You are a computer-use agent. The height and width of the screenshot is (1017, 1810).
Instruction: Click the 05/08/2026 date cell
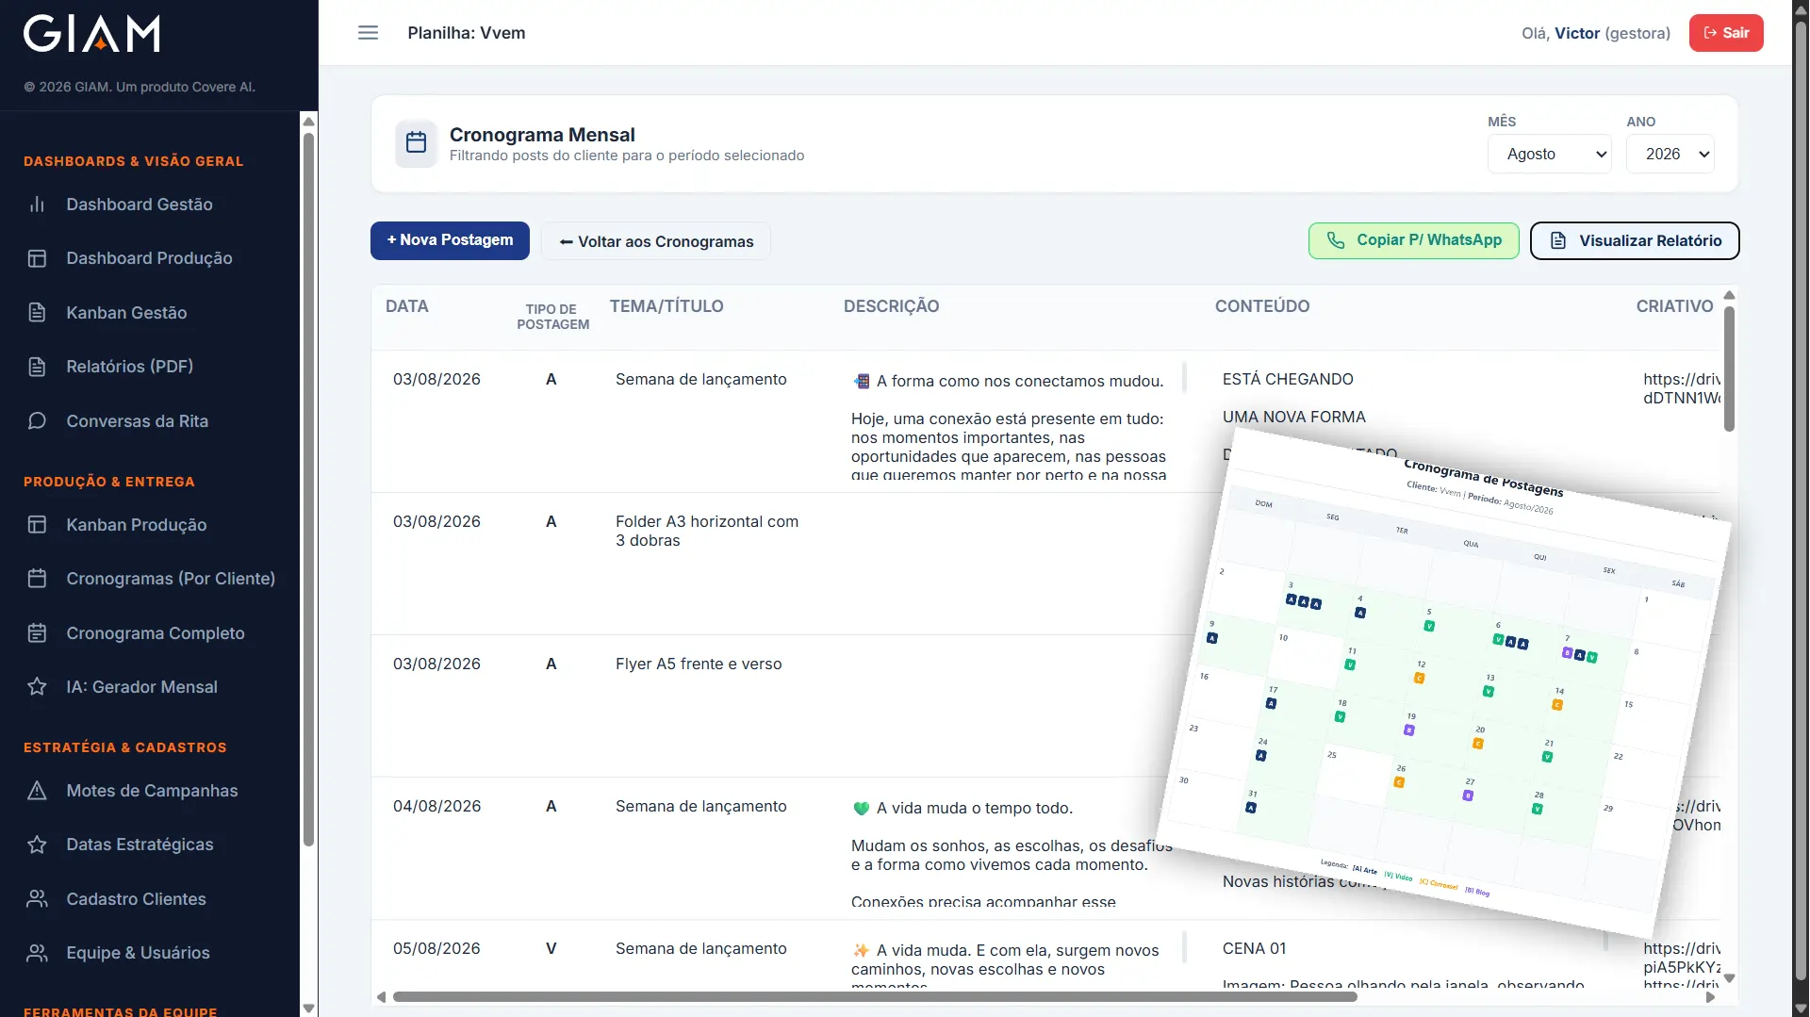tap(436, 948)
